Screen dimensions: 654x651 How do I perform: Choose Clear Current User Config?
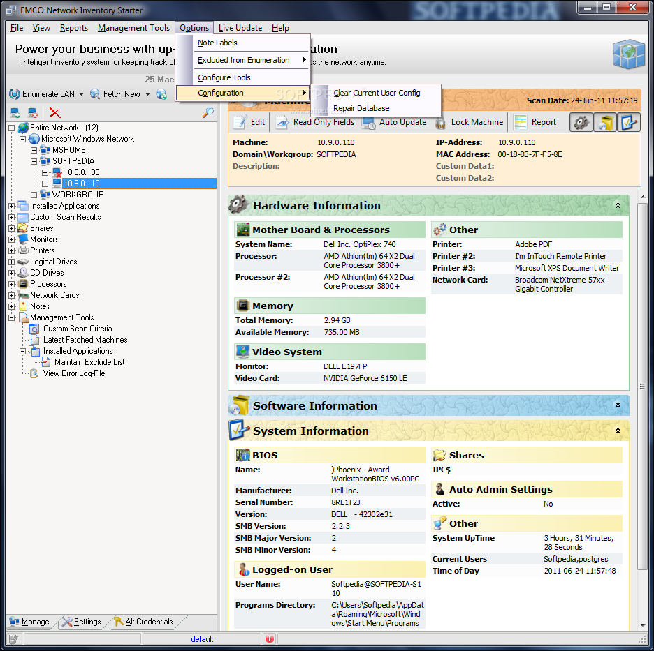[377, 93]
